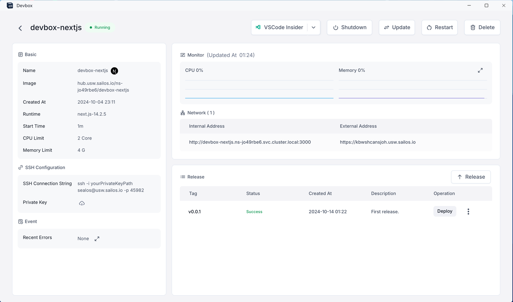513x302 pixels.
Task: Download the SSH private key
Action: pyautogui.click(x=82, y=203)
